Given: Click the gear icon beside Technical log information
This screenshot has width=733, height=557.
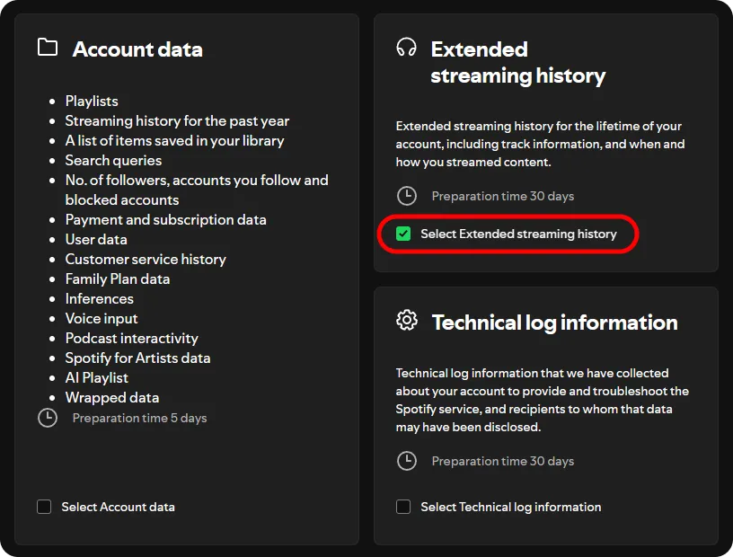Looking at the screenshot, I should tap(407, 321).
